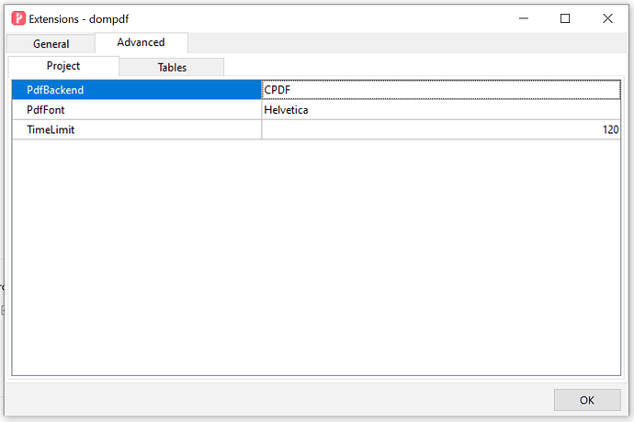The width and height of the screenshot is (634, 422).
Task: Maximize the Extensions dialog window
Action: pos(565,18)
